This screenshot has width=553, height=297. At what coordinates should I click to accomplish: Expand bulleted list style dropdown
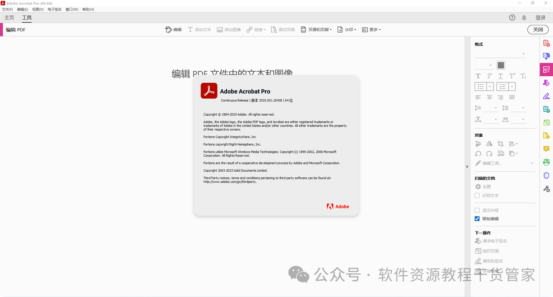pyautogui.click(x=490, y=87)
